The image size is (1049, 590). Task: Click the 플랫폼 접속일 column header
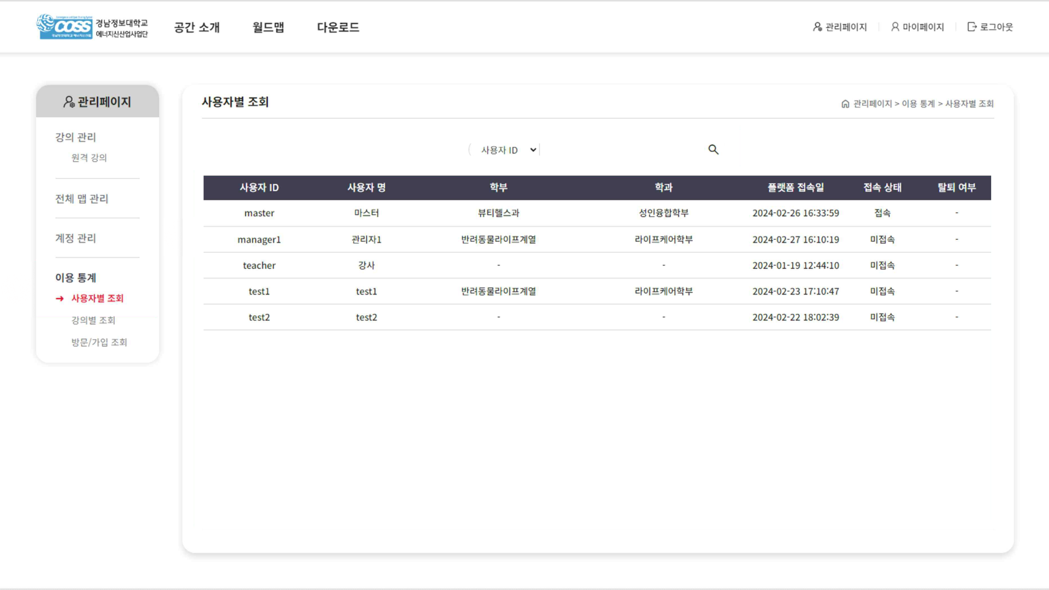pos(795,187)
